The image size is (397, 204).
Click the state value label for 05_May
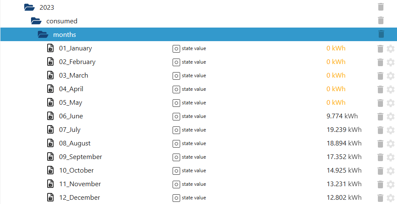(x=194, y=103)
